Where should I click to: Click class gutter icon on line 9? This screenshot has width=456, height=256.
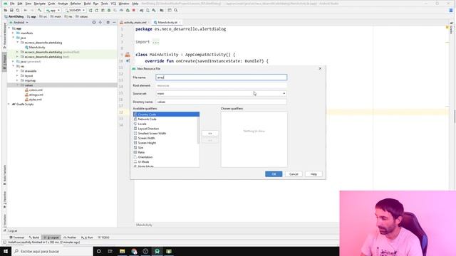tap(128, 55)
